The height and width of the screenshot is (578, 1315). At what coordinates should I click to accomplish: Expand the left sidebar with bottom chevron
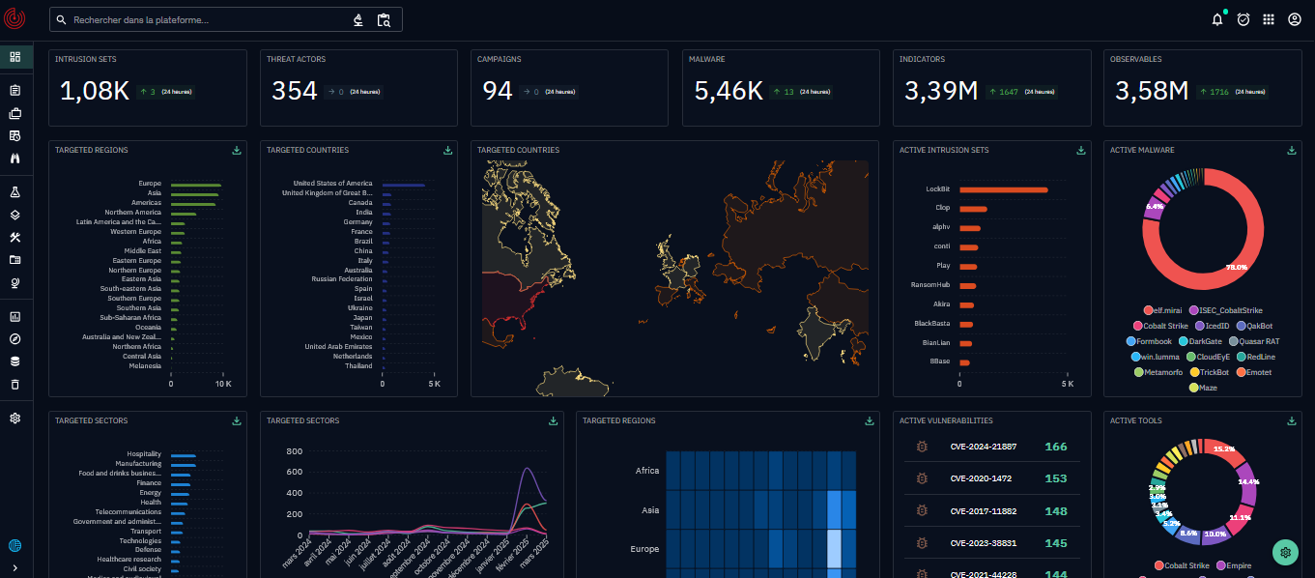tap(15, 568)
